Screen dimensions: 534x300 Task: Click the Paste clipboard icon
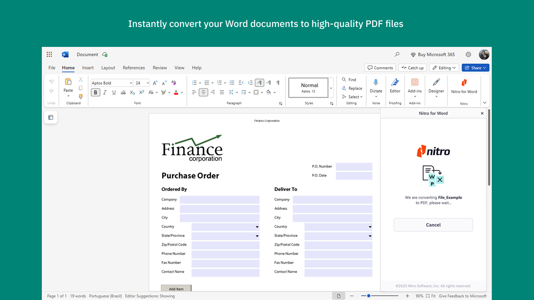pos(68,82)
